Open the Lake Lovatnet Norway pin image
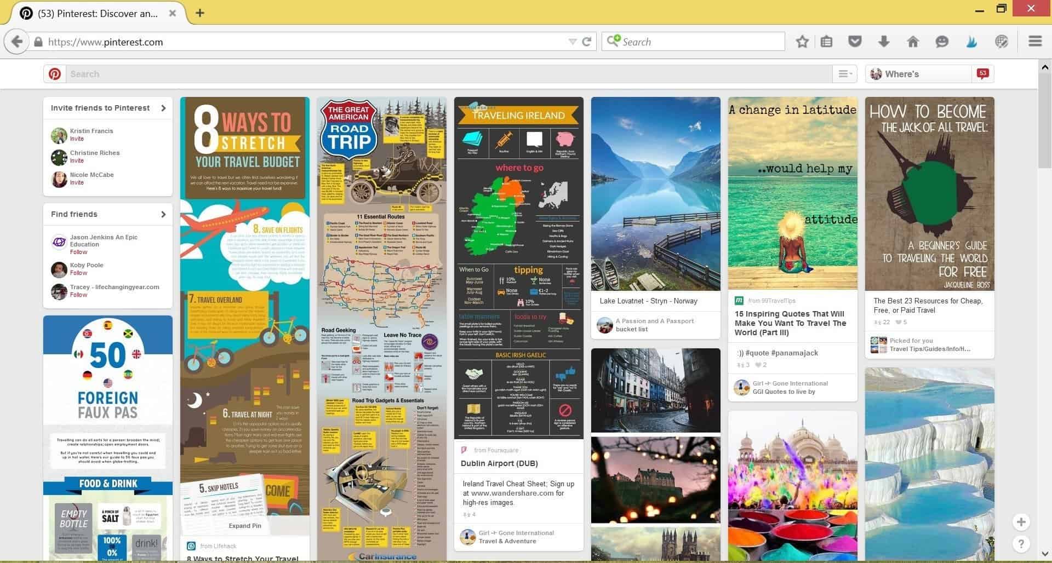 (x=655, y=193)
